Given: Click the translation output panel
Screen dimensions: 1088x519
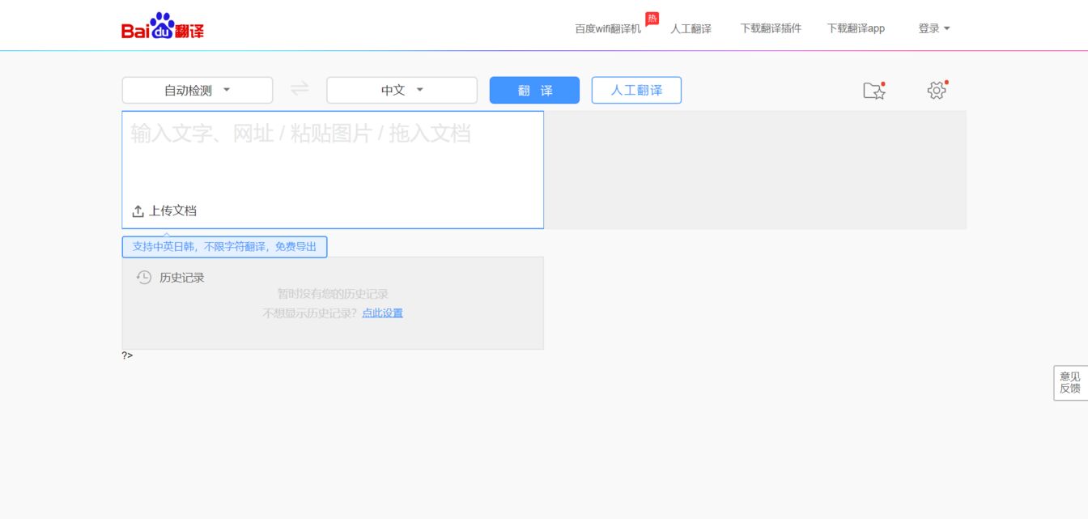Looking at the screenshot, I should 755,169.
